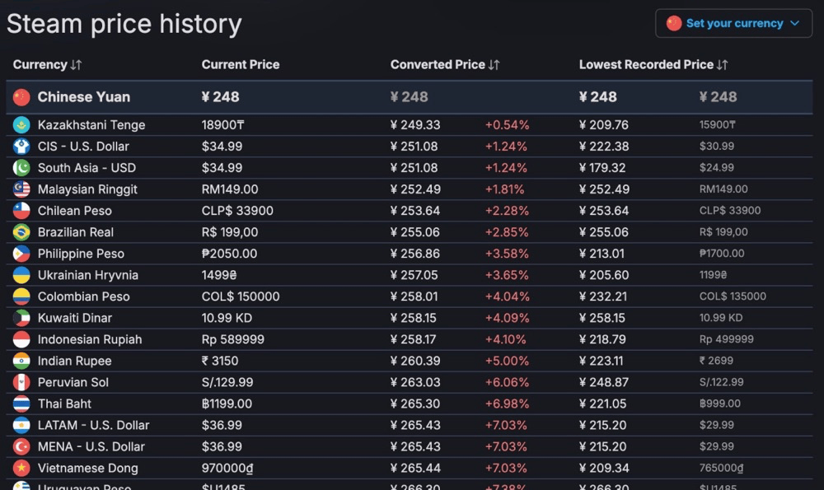Click the Malaysian Ringgit flag icon
Image resolution: width=824 pixels, height=490 pixels.
[x=21, y=189]
